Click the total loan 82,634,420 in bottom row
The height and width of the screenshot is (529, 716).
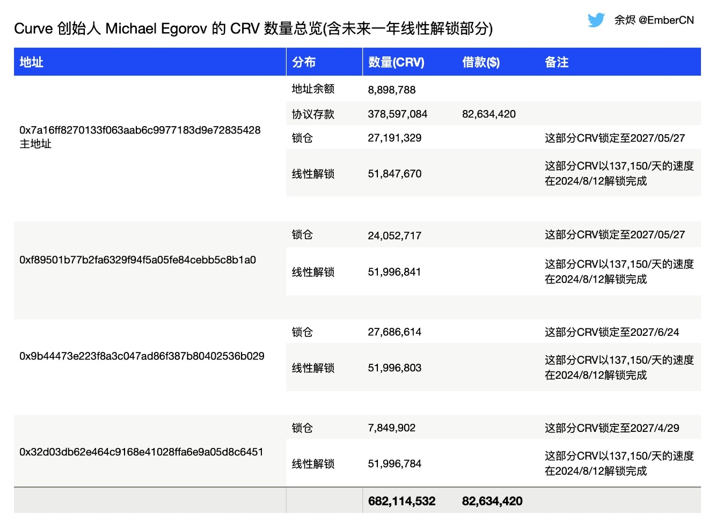(492, 501)
